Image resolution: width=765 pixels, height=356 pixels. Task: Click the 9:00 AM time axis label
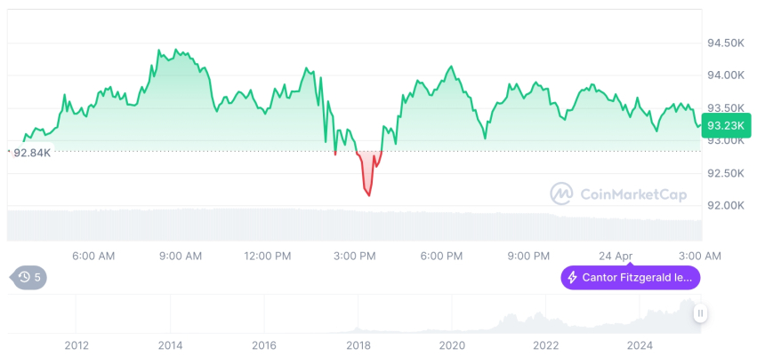coord(181,256)
